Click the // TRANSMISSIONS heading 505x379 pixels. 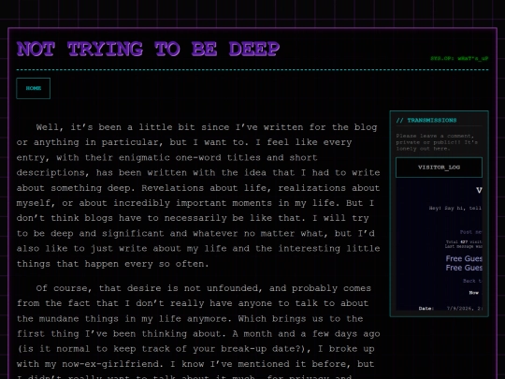(426, 120)
